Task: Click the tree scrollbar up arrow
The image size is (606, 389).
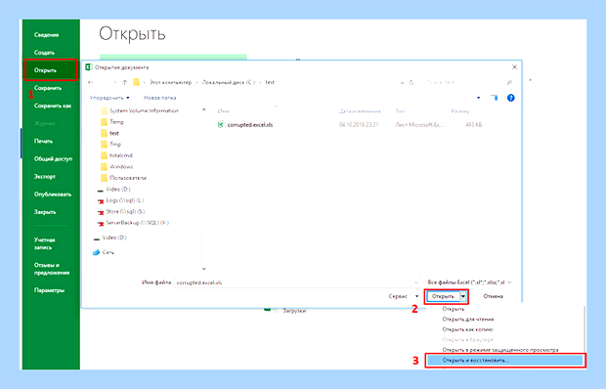Action: coord(203,110)
